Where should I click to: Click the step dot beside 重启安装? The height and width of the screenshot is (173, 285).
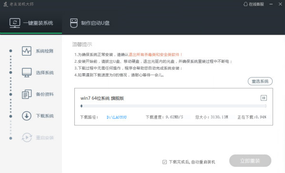(x=11, y=138)
